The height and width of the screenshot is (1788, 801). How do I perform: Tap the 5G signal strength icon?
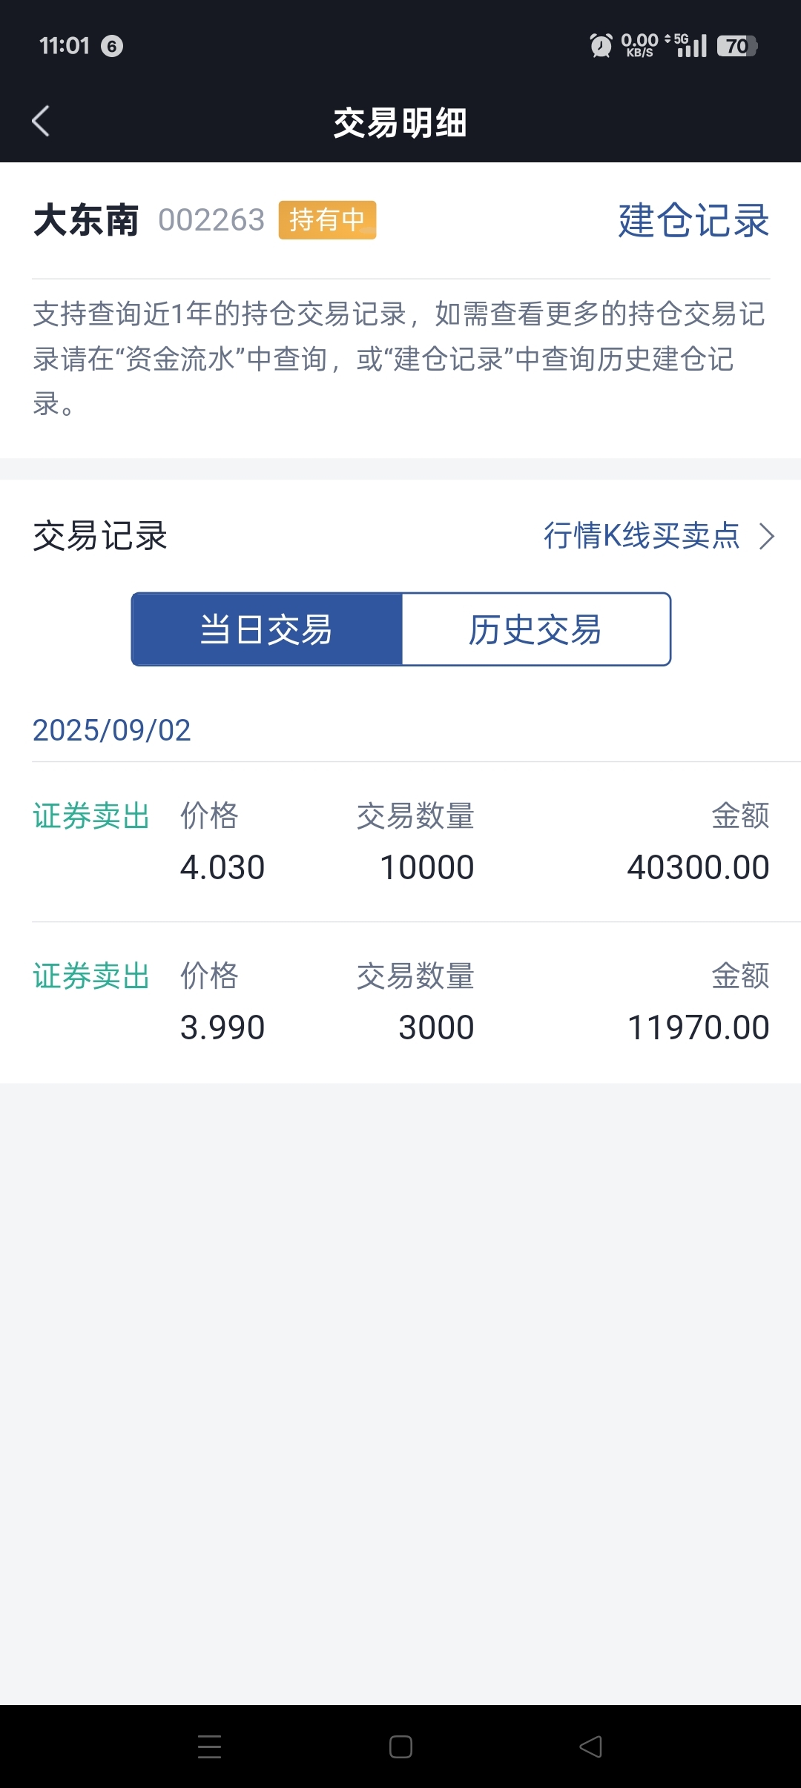(687, 46)
